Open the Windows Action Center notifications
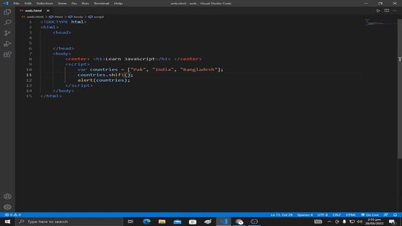This screenshot has width=402, height=226. point(391,222)
